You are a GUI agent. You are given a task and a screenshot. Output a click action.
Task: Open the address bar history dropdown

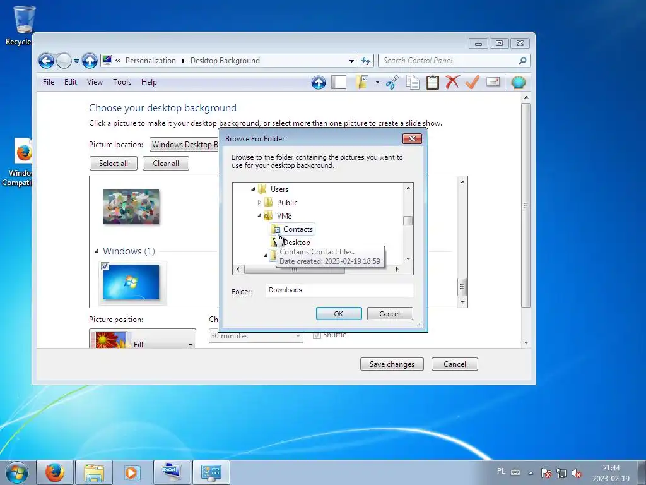point(351,61)
